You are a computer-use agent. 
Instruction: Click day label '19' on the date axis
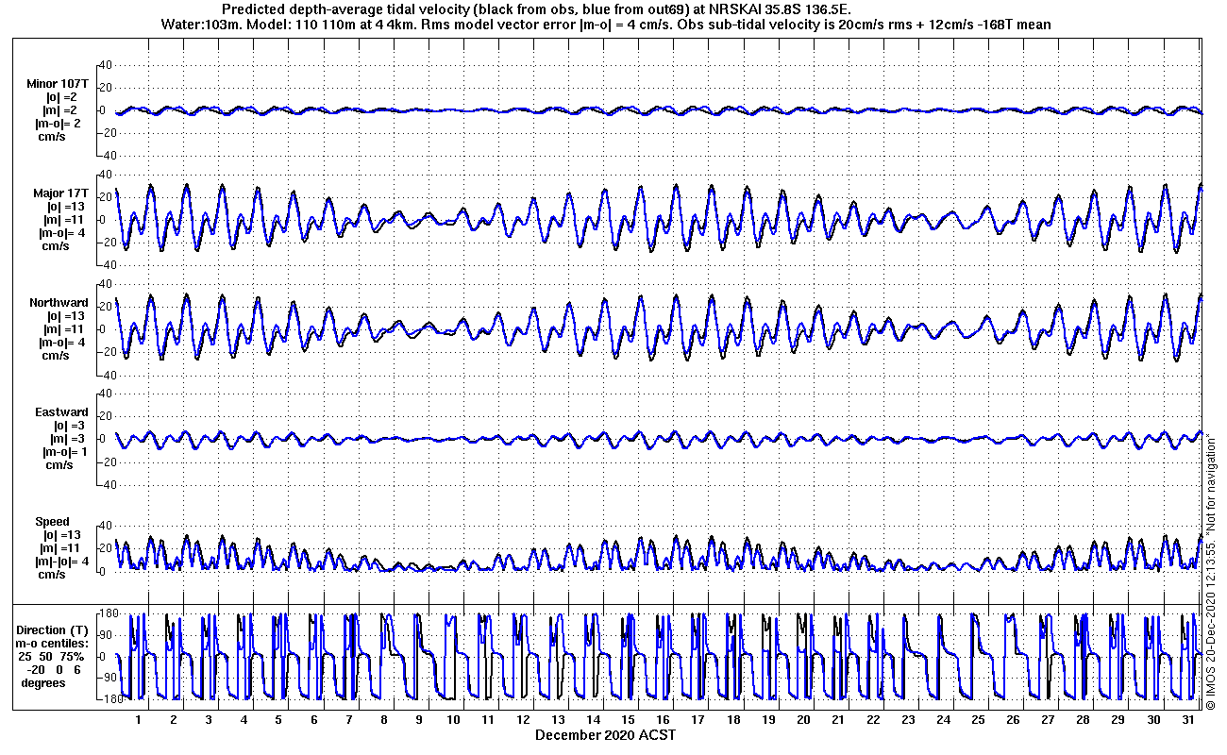[x=768, y=719]
